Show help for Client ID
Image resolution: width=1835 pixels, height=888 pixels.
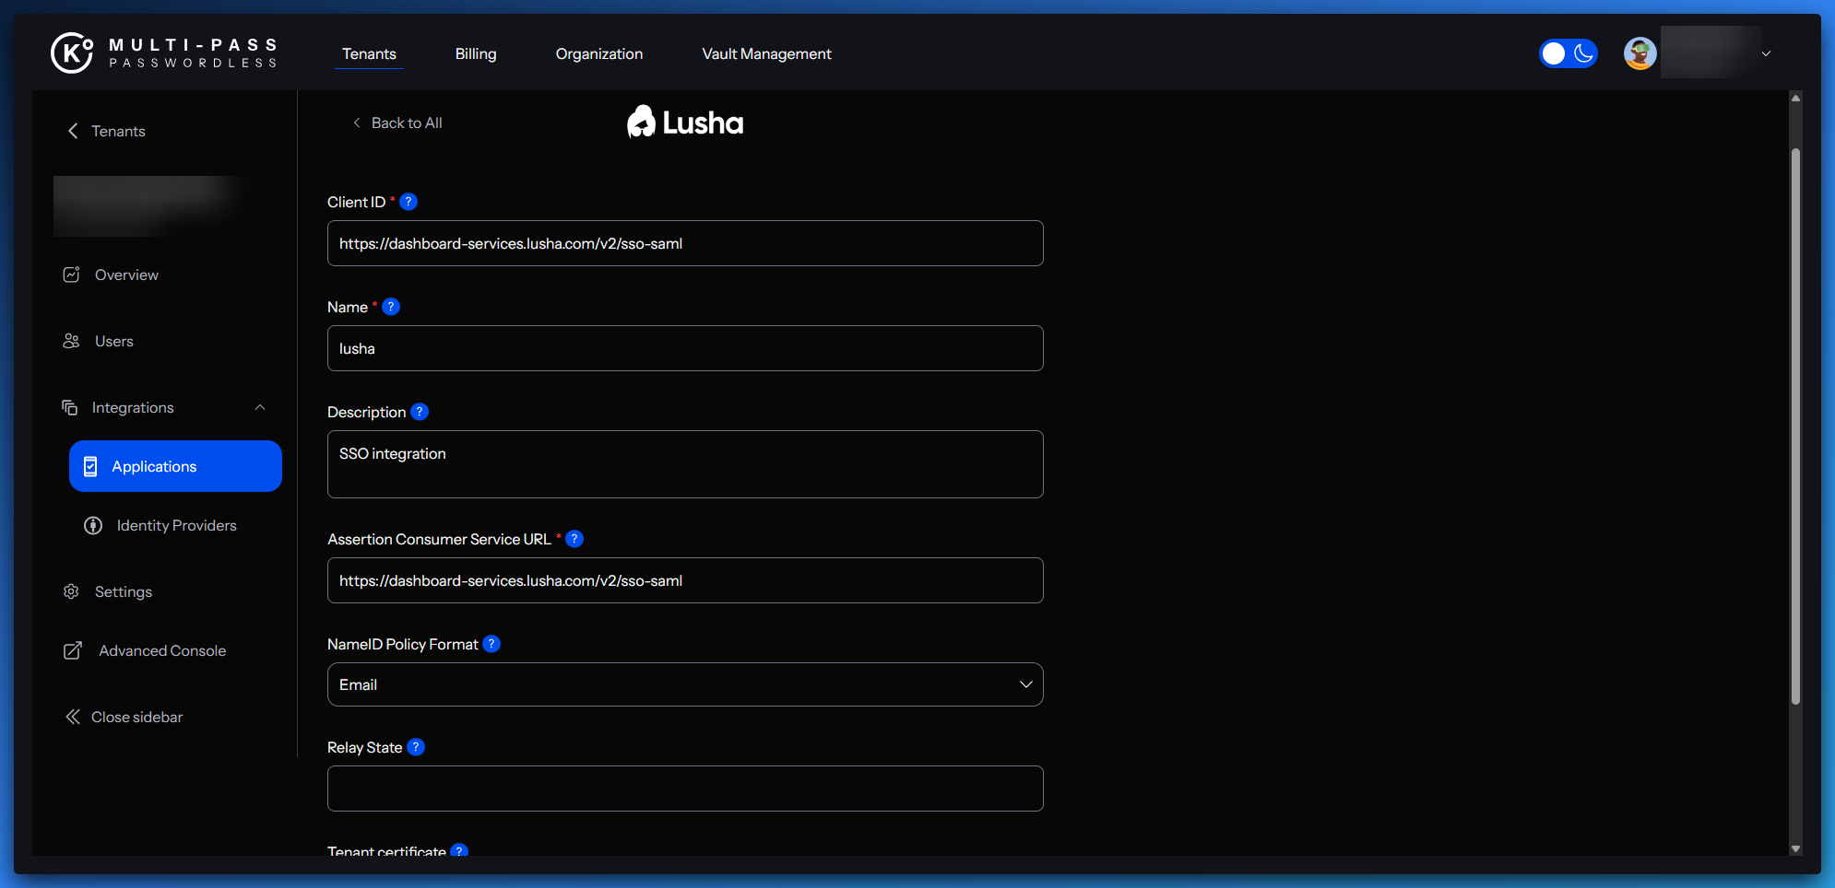click(408, 202)
